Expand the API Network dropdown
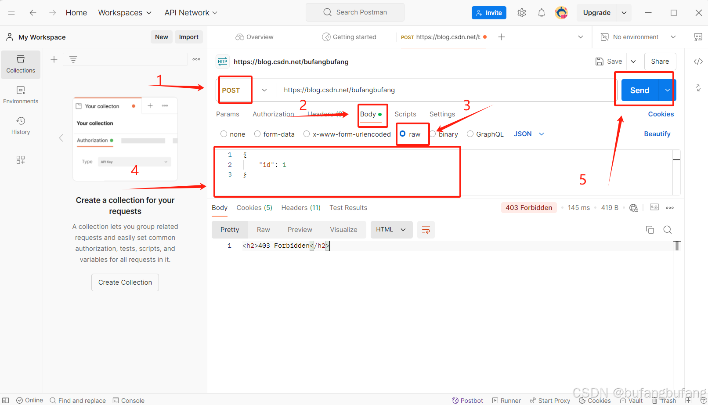The height and width of the screenshot is (405, 708). (x=191, y=13)
